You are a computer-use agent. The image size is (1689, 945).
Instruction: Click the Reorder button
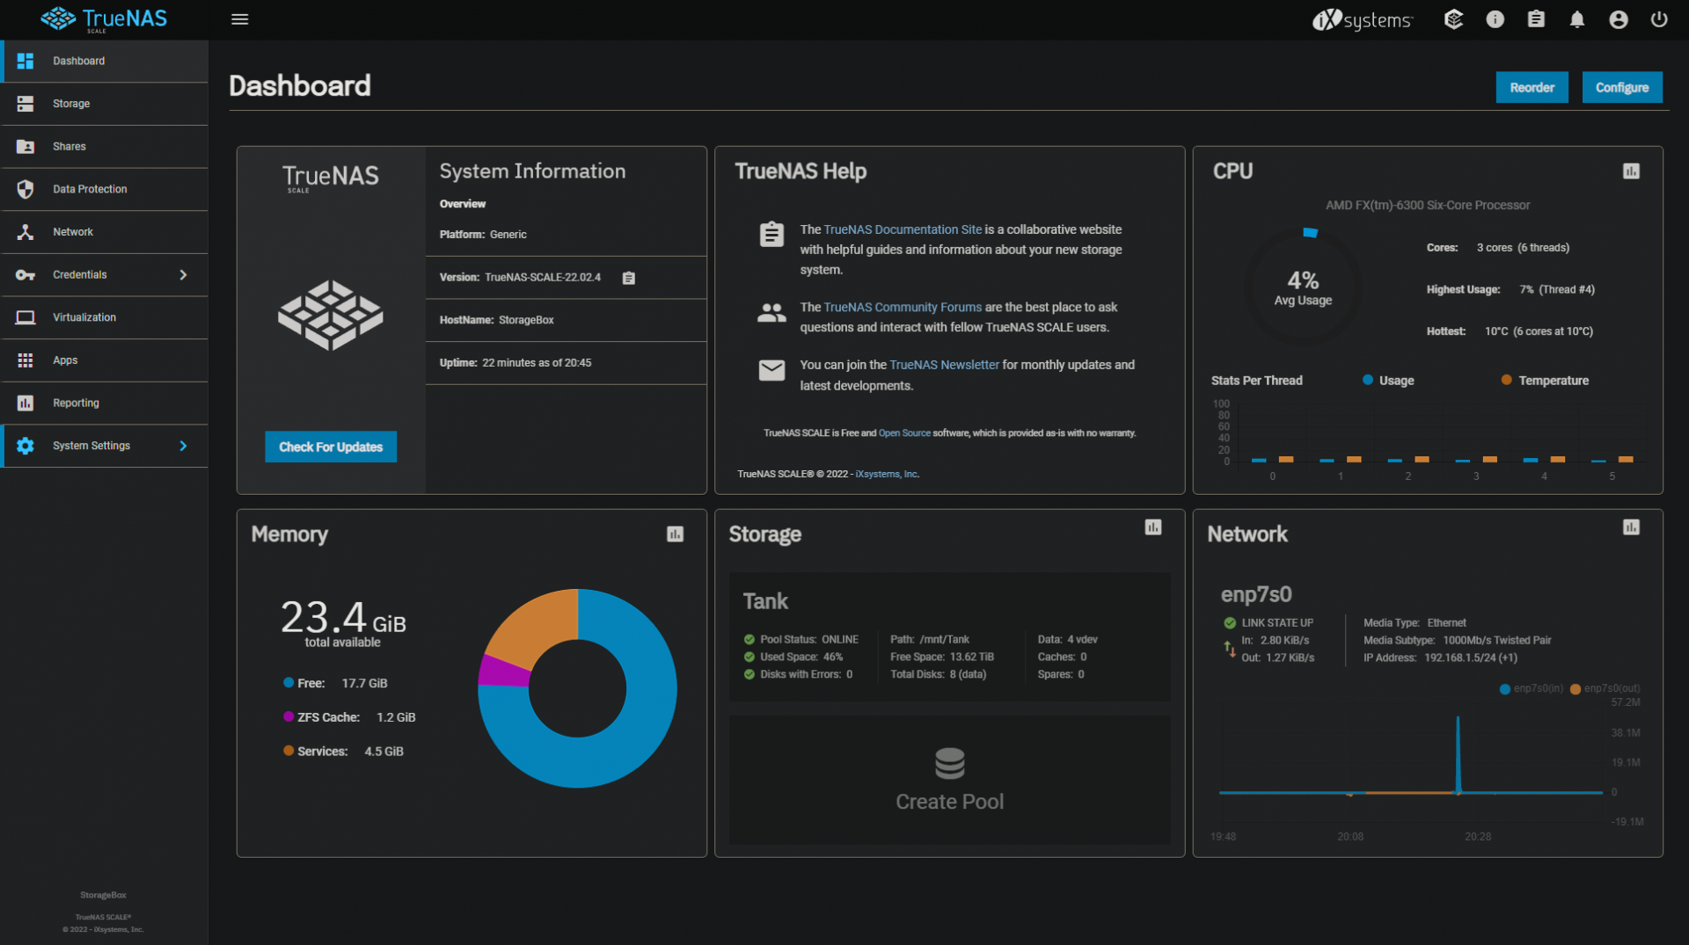pyautogui.click(x=1532, y=87)
